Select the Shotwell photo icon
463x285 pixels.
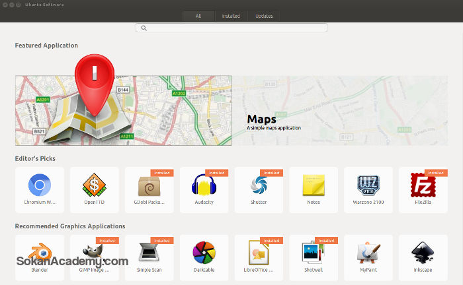313,253
